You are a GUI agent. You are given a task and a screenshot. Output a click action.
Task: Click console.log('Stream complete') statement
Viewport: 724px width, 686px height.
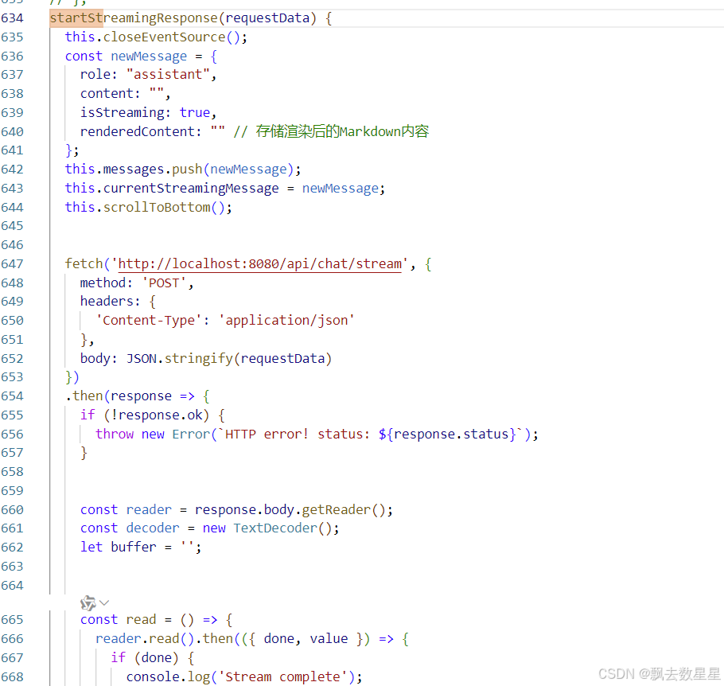[x=244, y=676]
